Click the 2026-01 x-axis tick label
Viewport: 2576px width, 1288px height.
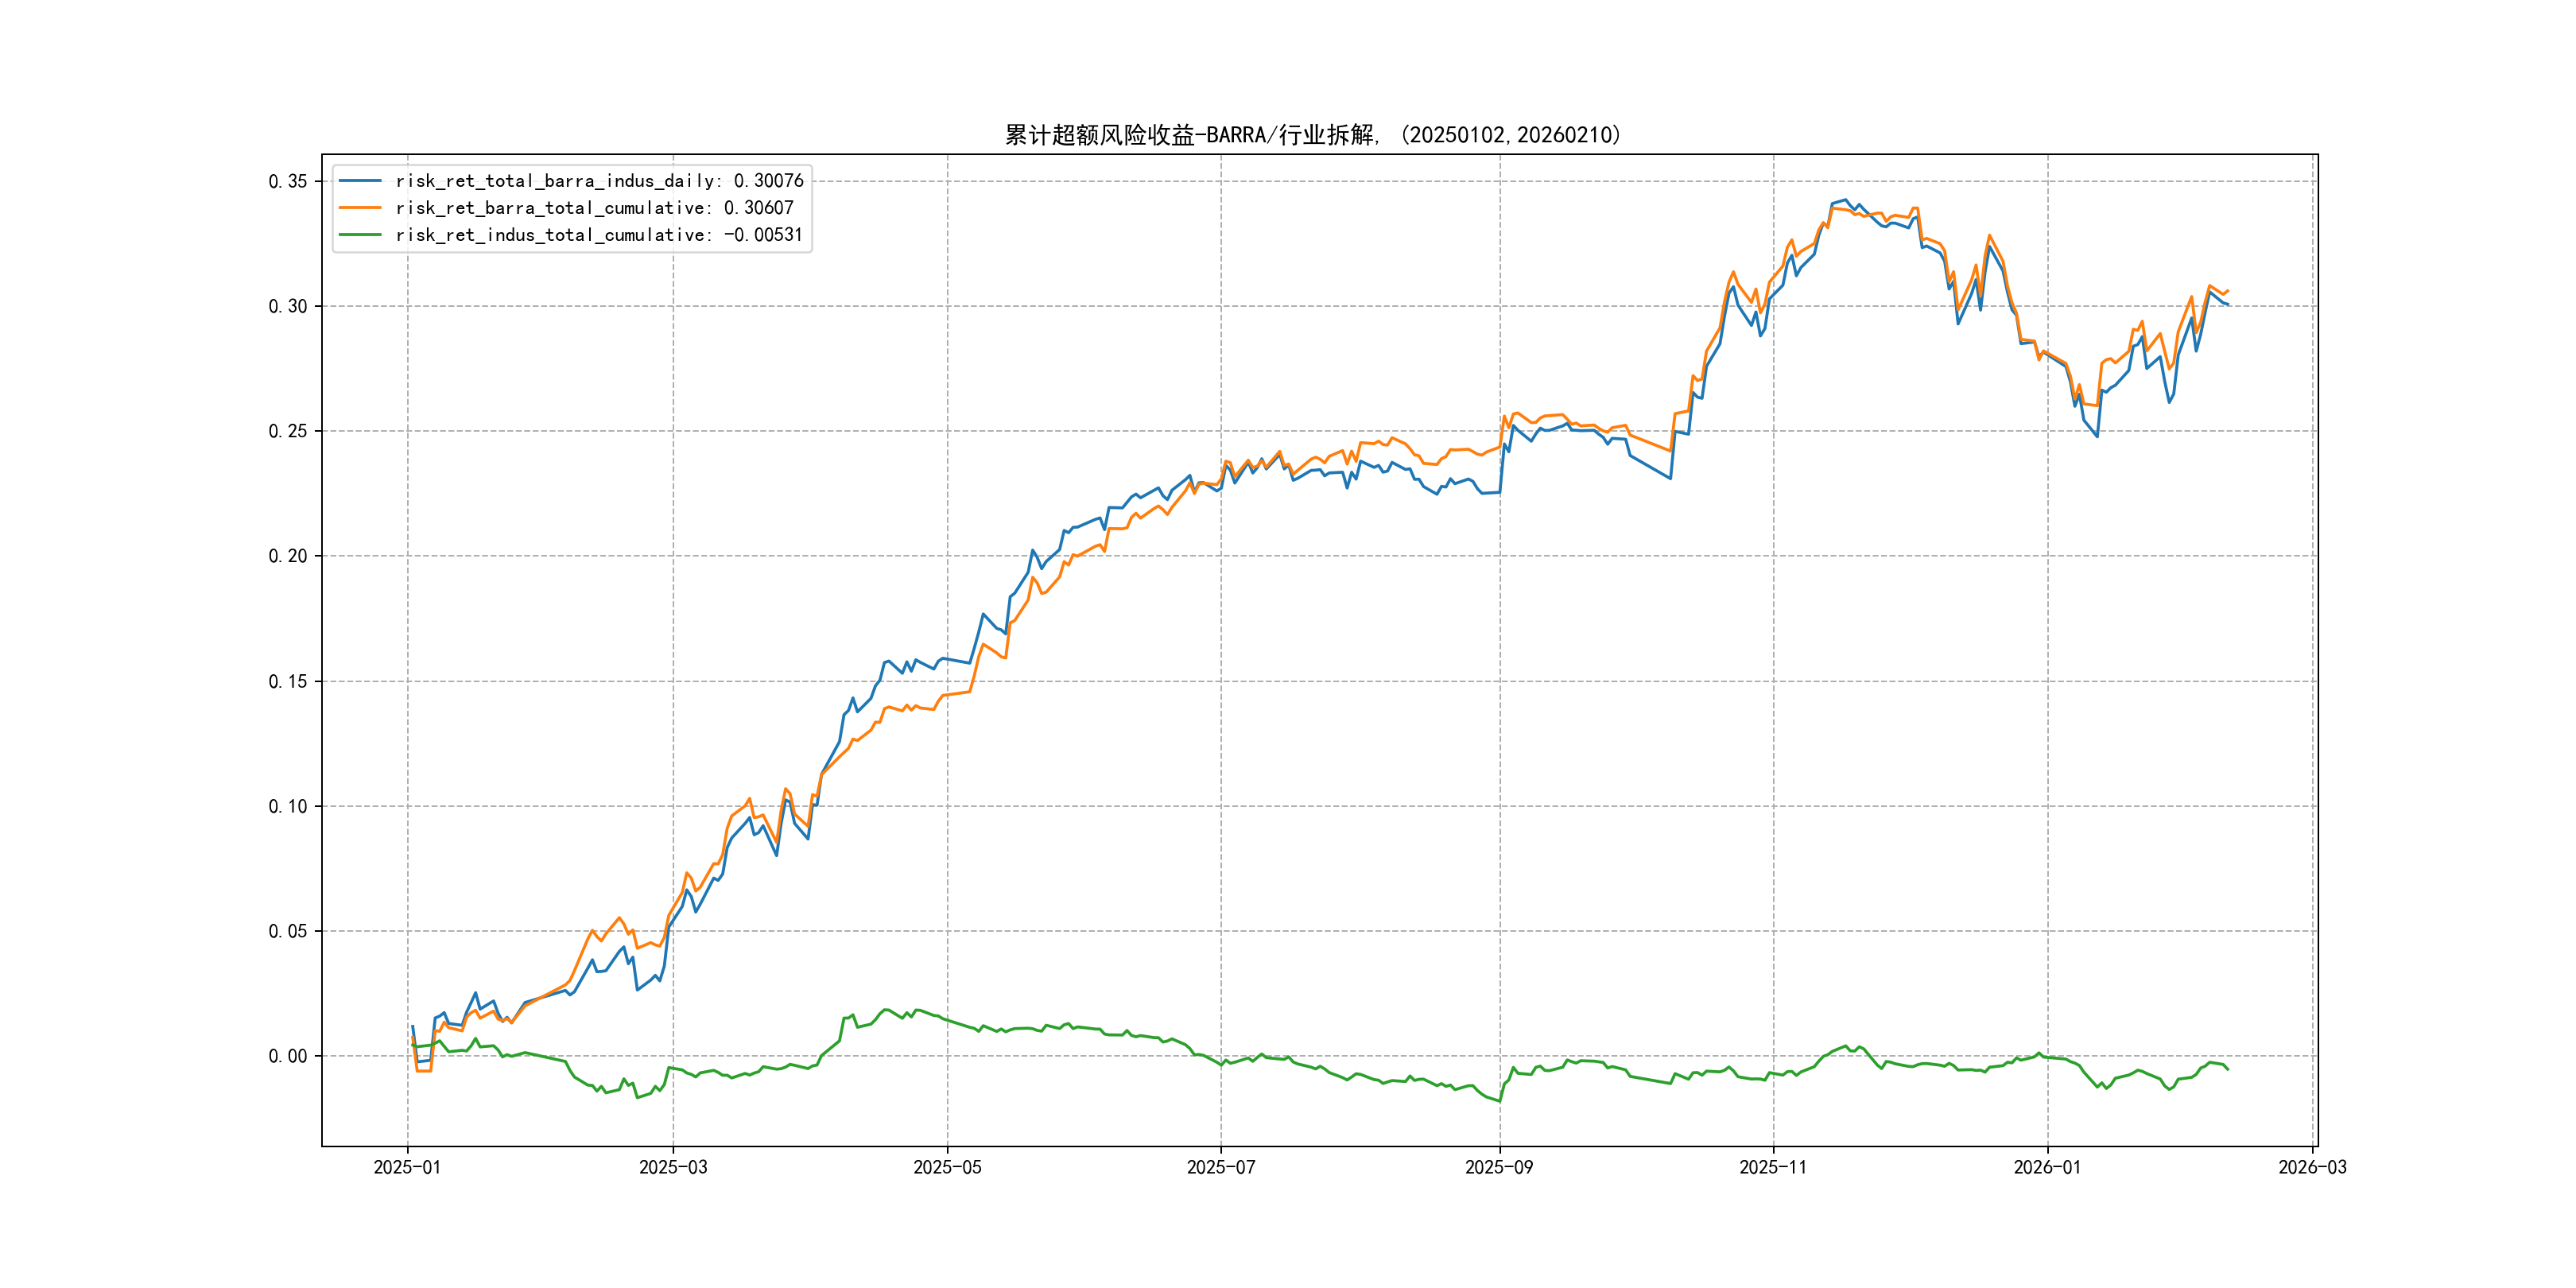point(2047,1167)
